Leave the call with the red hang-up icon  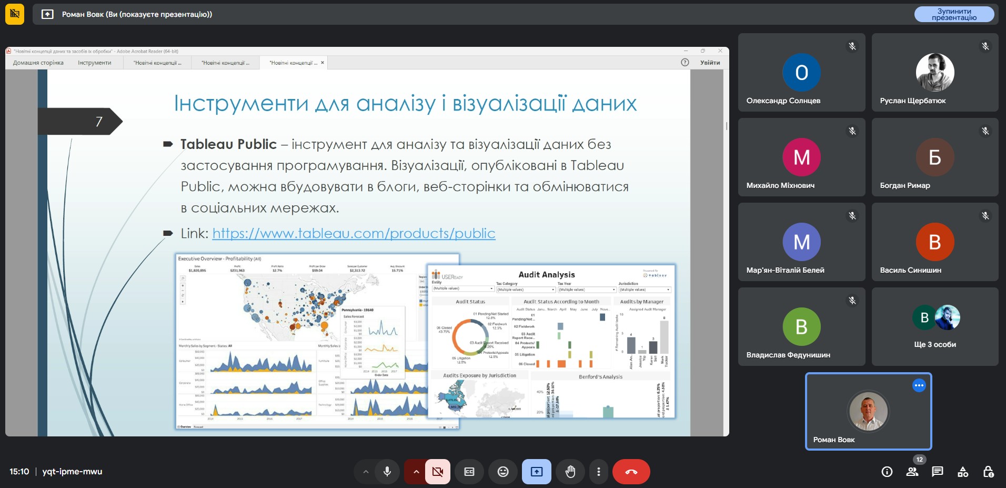(631, 472)
